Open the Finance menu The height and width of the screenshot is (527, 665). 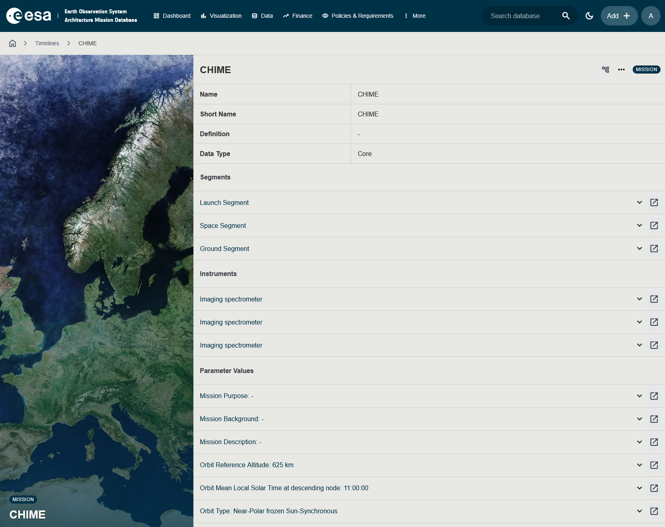[x=298, y=16]
